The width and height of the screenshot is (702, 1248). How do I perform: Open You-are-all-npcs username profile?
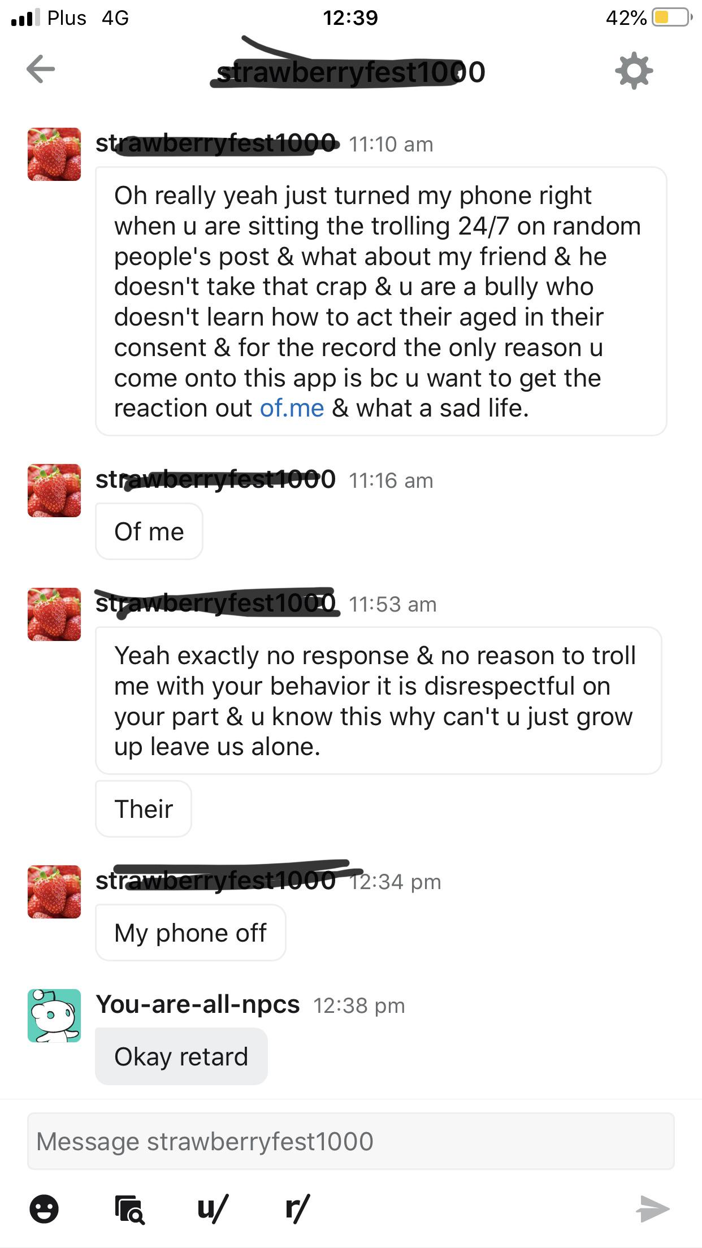coord(198,1004)
